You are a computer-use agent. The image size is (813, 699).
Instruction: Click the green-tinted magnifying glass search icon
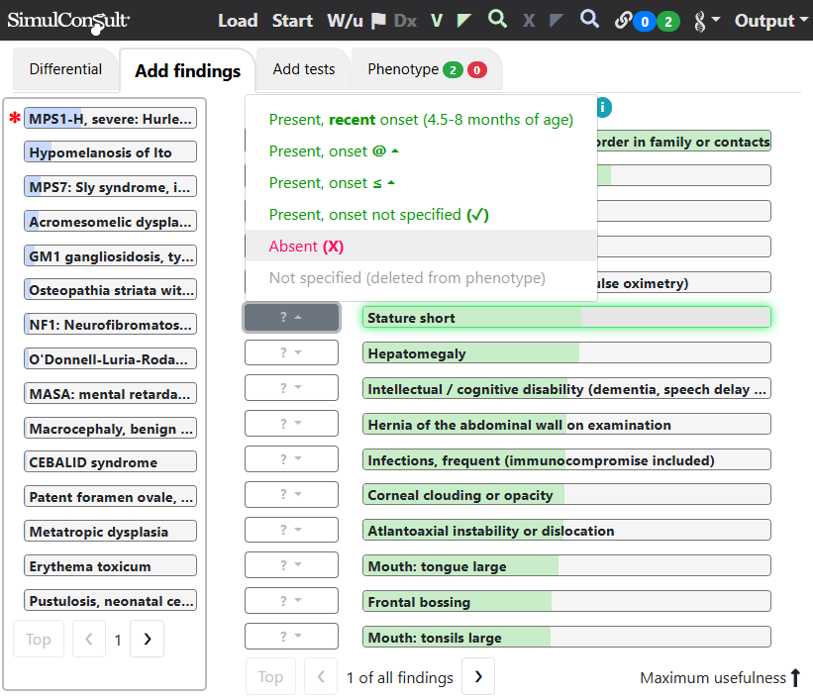pos(497,19)
